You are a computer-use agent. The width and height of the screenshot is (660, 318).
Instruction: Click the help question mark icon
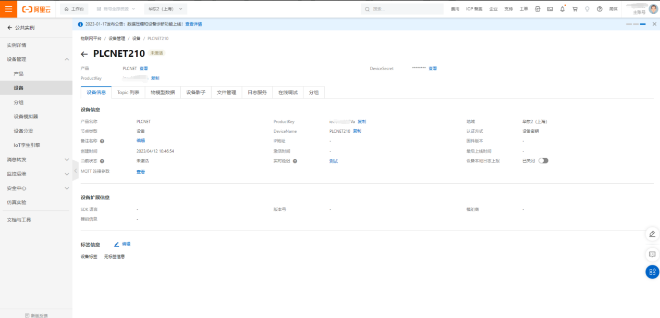tap(600, 9)
